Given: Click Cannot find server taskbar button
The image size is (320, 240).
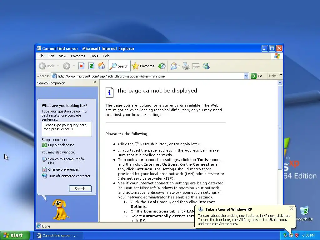Looking at the screenshot, I should coord(58,236).
